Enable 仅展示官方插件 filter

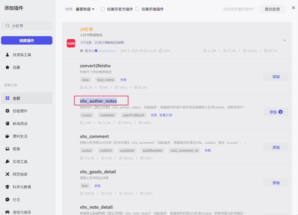[x=103, y=9]
